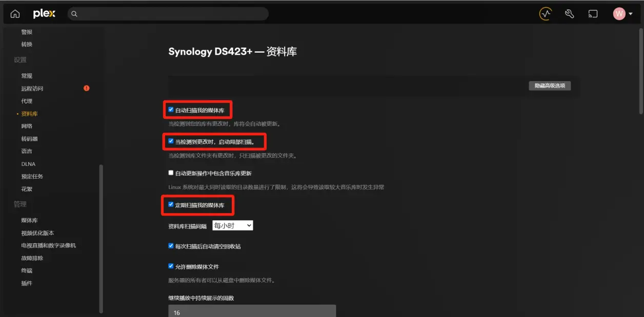Click the main page scrollbar

pyautogui.click(x=641, y=72)
